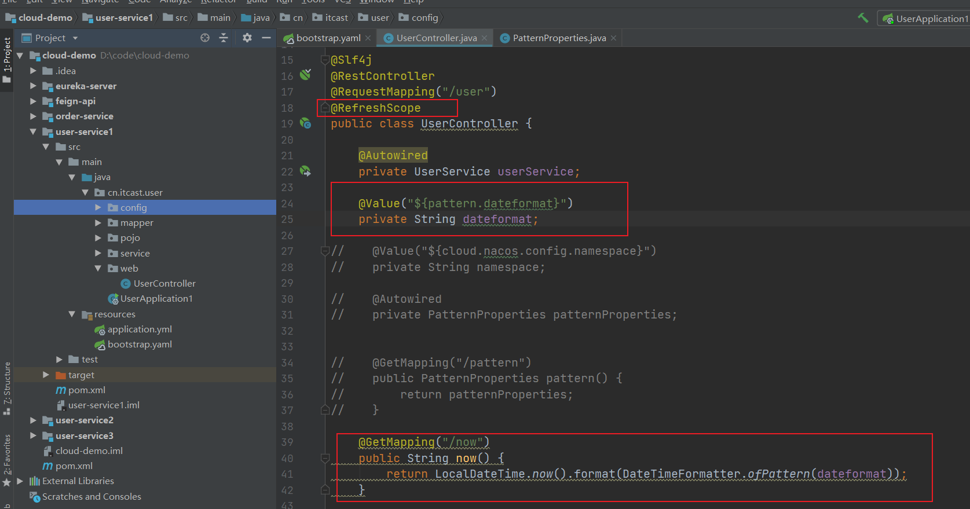The height and width of the screenshot is (509, 970).
Task: Click @RefreshScope annotation text
Action: click(376, 108)
